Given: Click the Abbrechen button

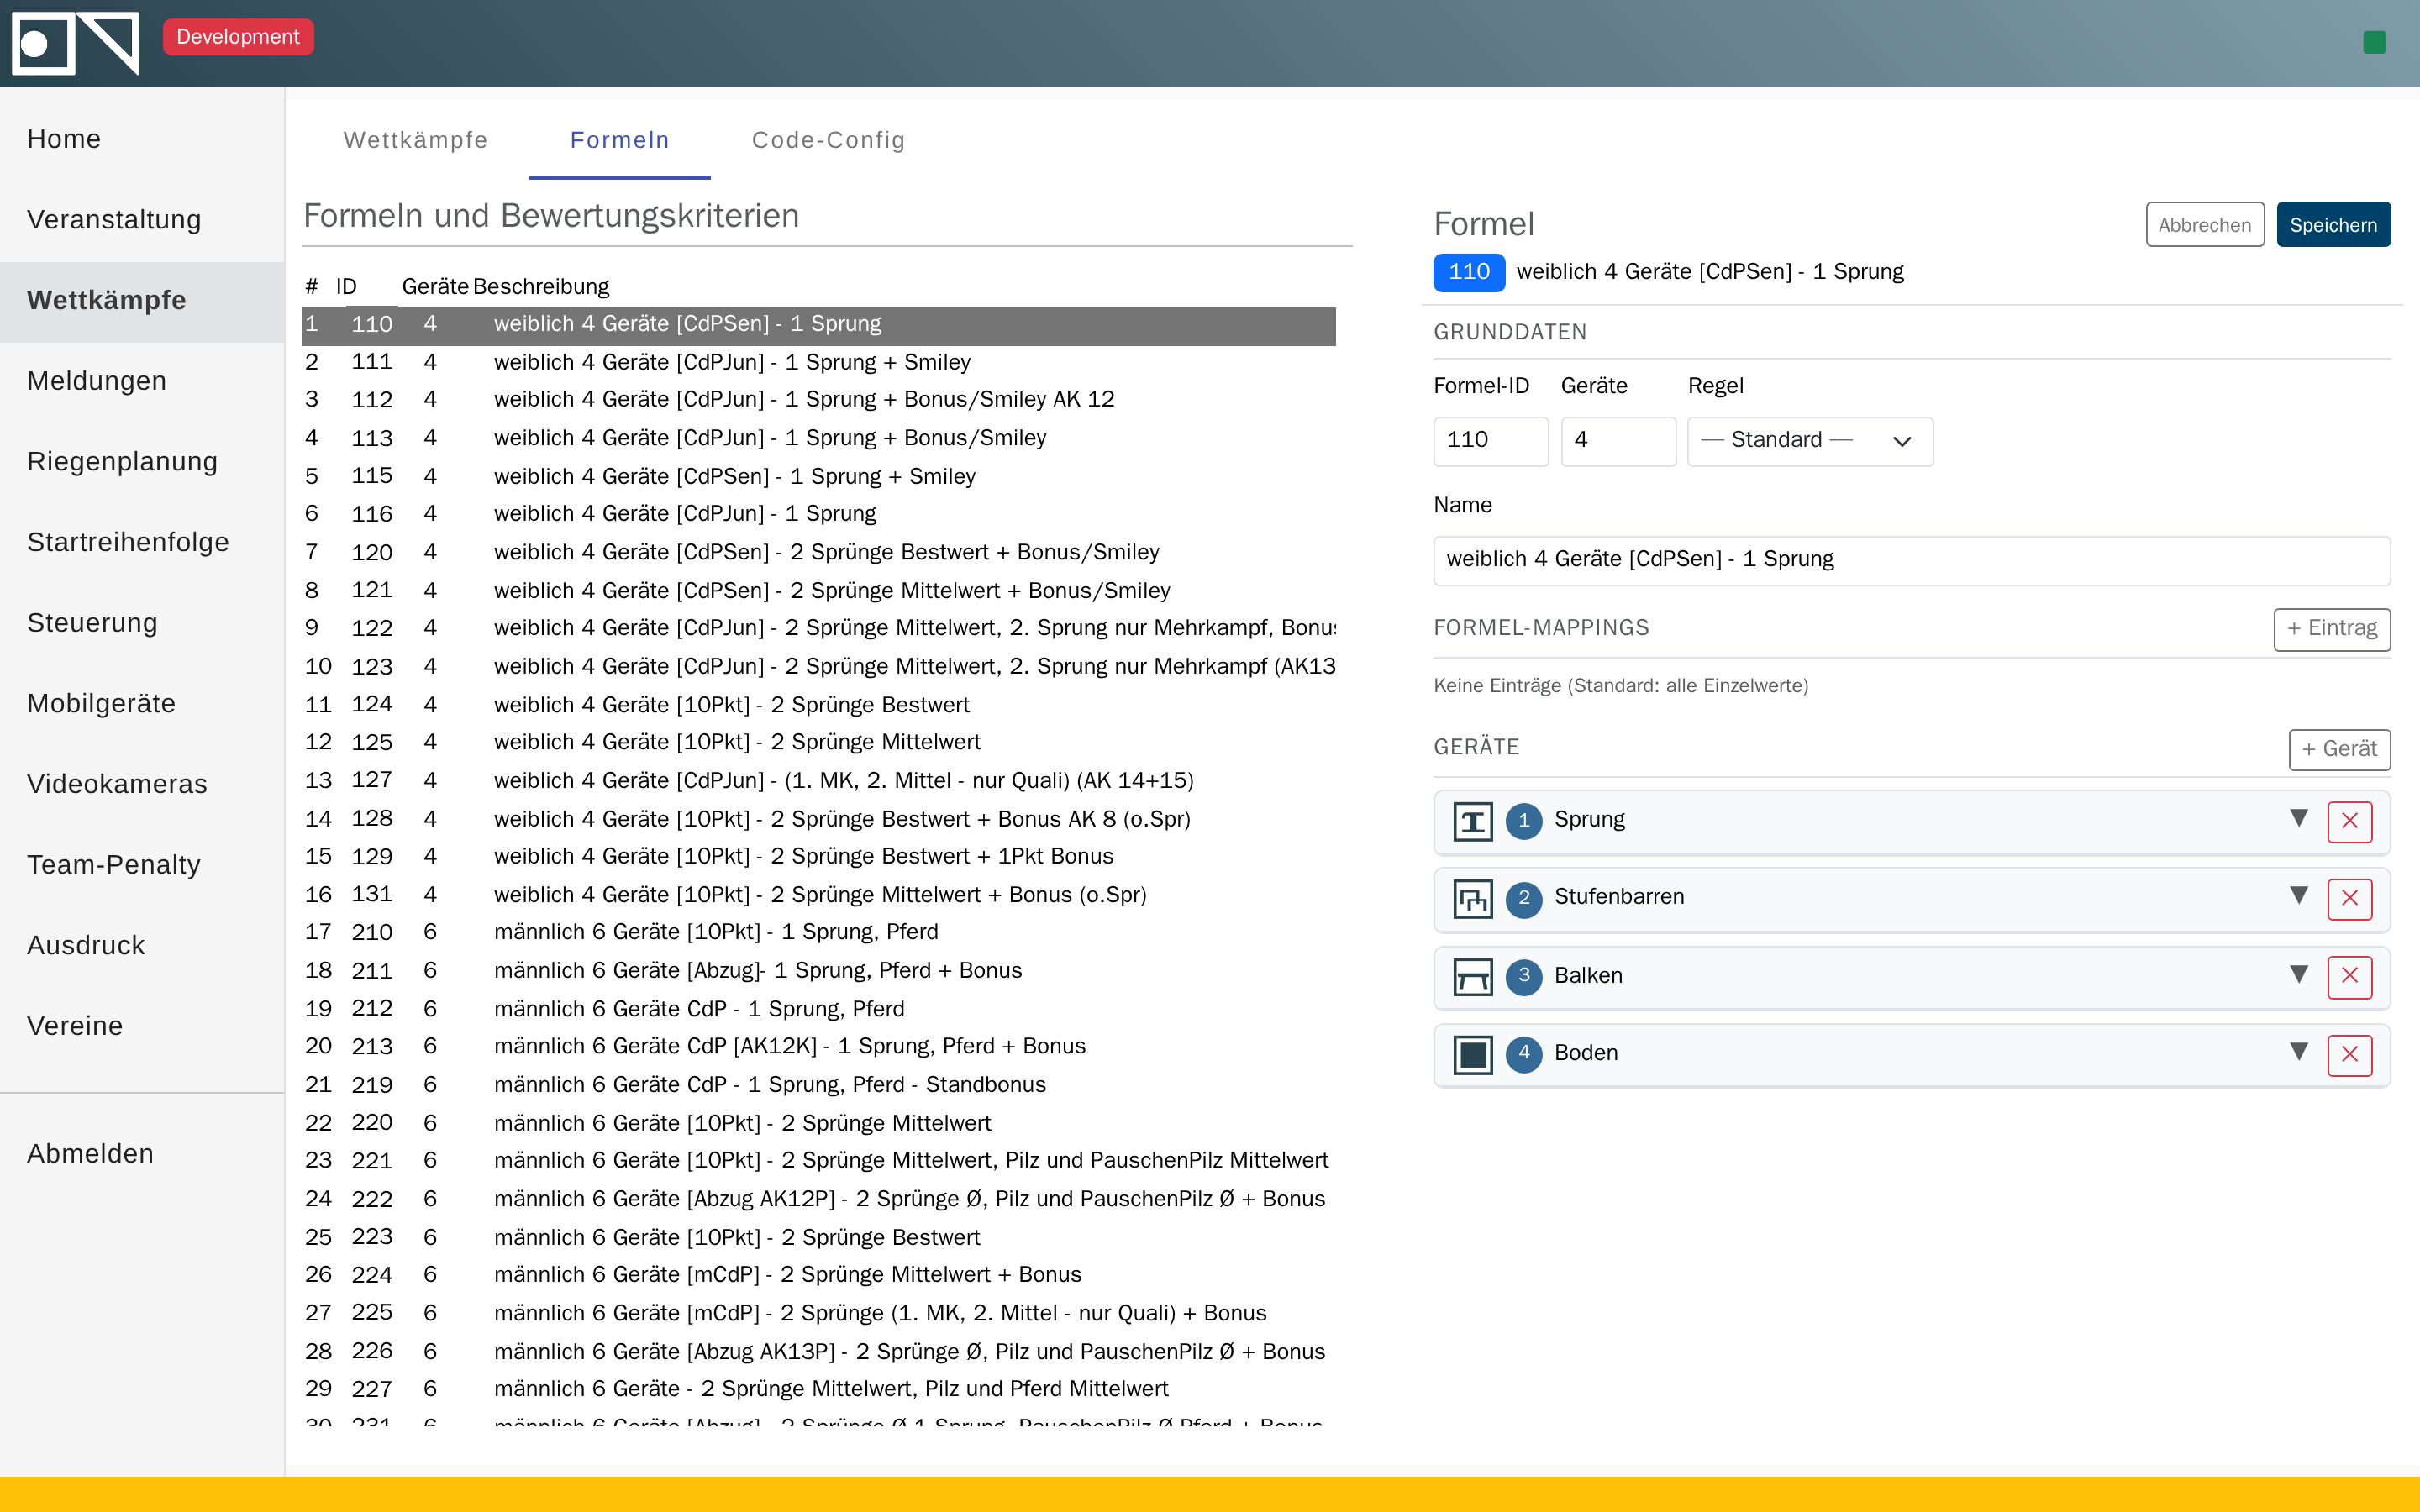Looking at the screenshot, I should tap(2204, 224).
